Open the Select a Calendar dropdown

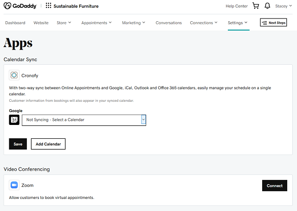[x=84, y=120]
